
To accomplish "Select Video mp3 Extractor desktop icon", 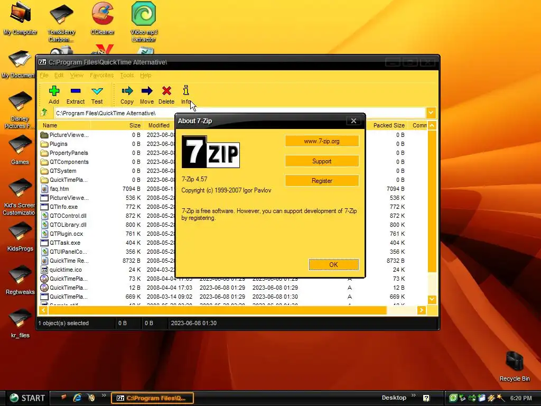I will point(144,21).
